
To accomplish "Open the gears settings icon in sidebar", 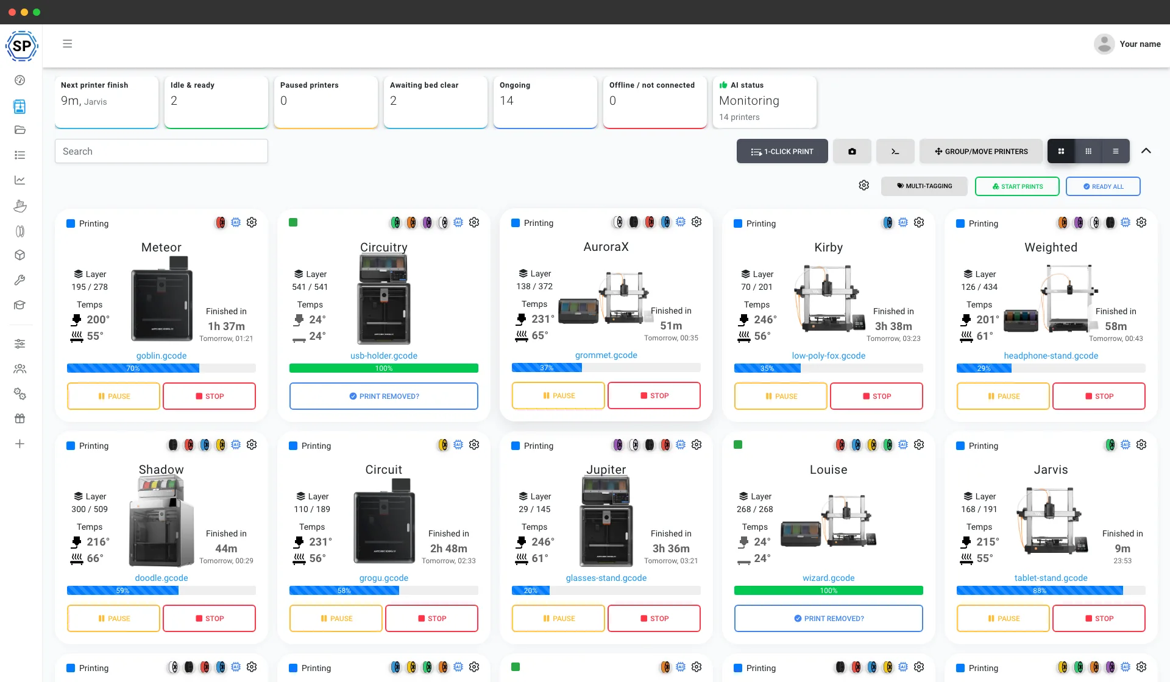I will coord(19,394).
